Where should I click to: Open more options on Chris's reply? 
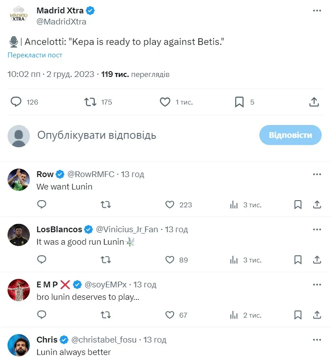click(317, 339)
